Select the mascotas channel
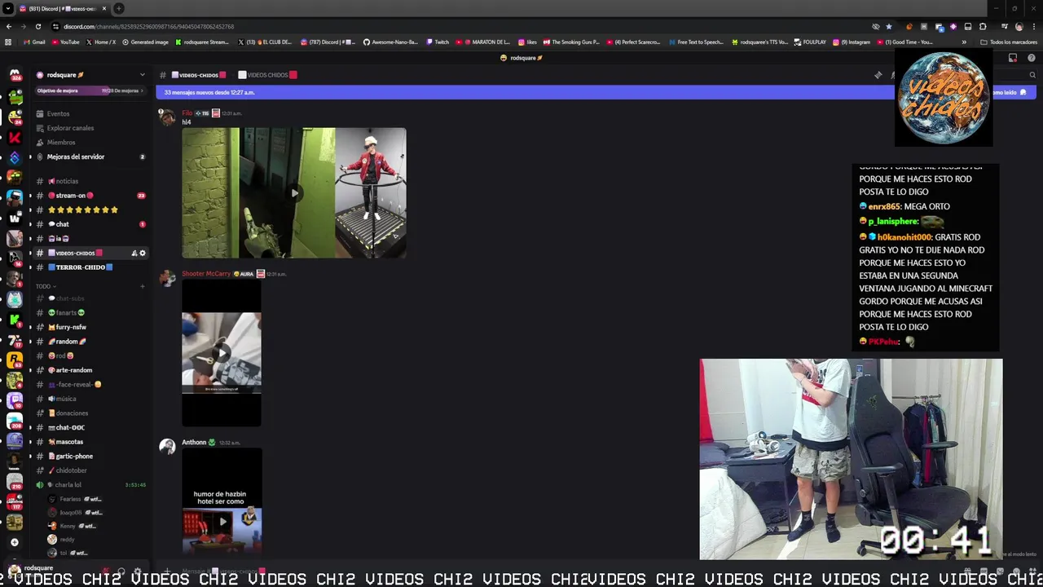This screenshot has width=1043, height=587. tap(91, 442)
